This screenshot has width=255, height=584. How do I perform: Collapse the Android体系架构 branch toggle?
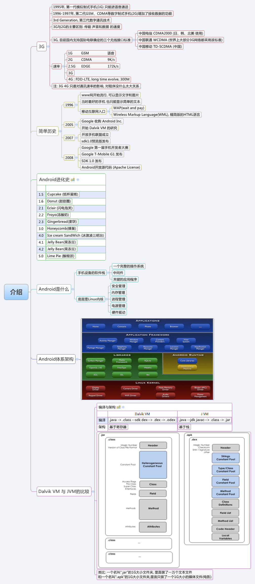(77, 359)
